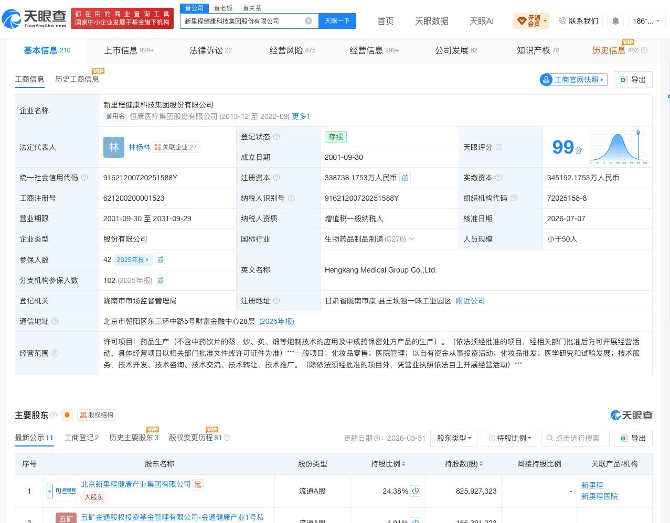Clear the search box with the X icon

[309, 21]
